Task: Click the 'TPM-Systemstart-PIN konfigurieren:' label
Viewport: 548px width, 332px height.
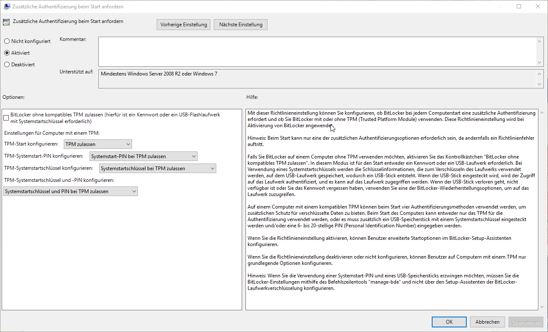Action: click(44, 156)
